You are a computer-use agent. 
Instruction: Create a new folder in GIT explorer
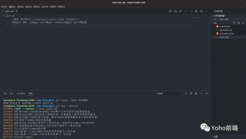point(239,23)
